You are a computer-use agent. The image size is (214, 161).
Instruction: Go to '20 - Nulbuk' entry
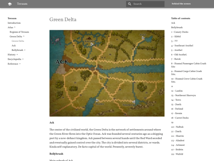point(177,127)
